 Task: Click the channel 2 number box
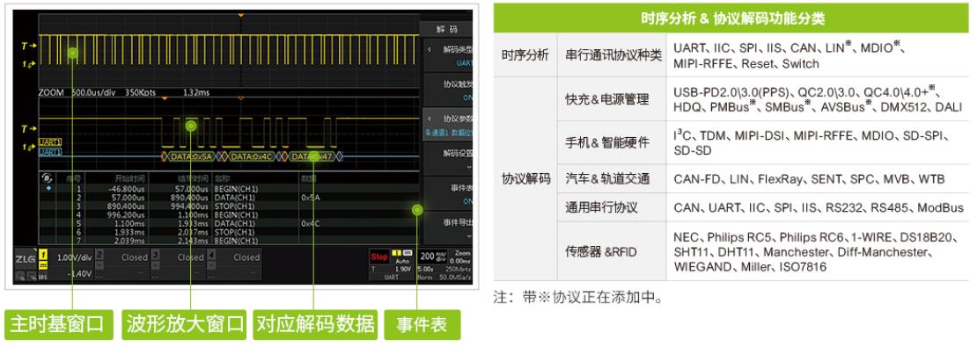click(99, 254)
